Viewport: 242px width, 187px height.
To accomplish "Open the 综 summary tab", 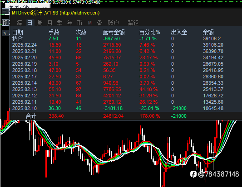I will 20,23.
